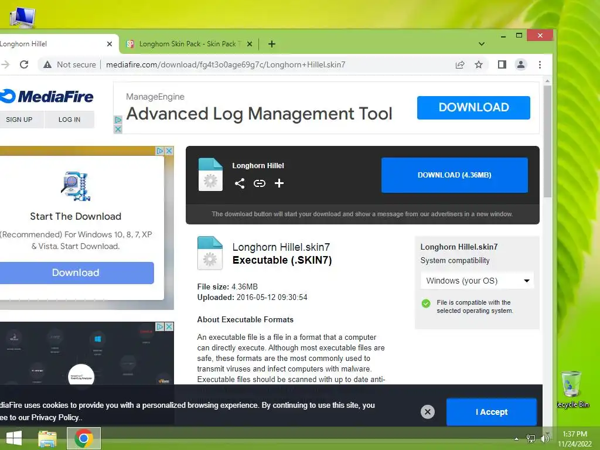
Task: Toggle the Chrome side panel icon
Action: click(502, 64)
